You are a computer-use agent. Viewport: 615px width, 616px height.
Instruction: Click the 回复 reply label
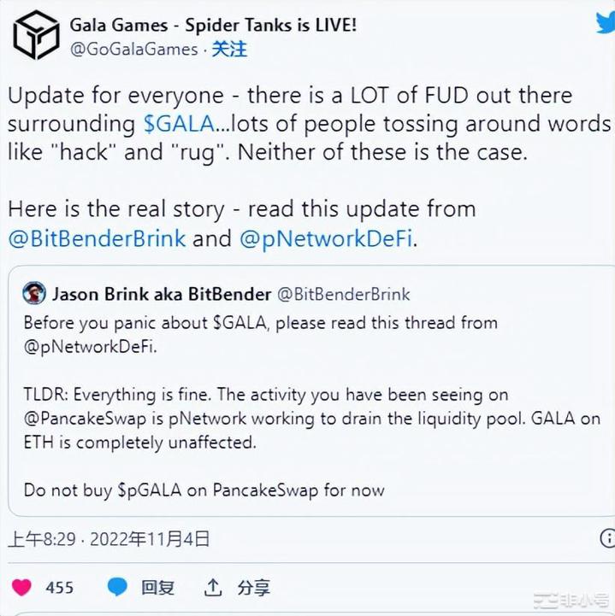click(x=157, y=588)
